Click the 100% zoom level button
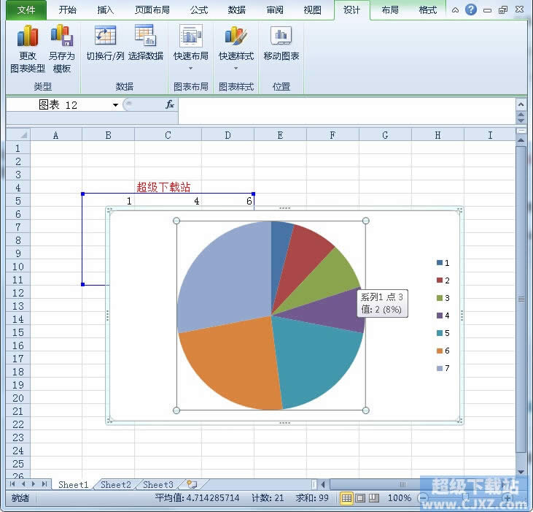The width and height of the screenshot is (533, 512). point(399,498)
